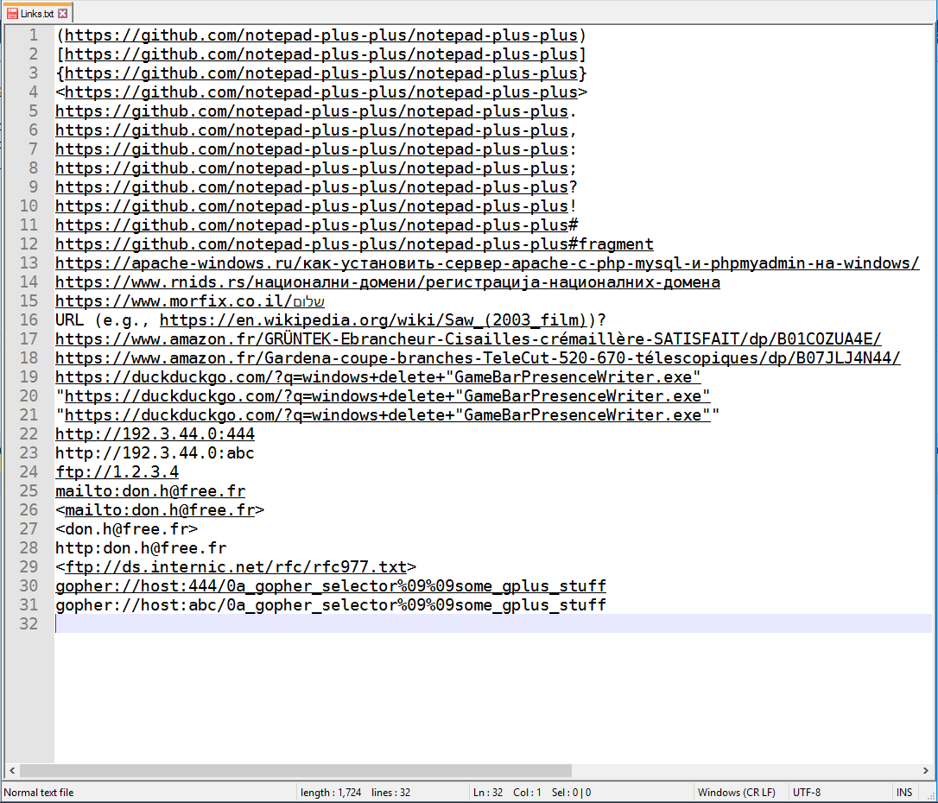Click the non-link text http://192.3.44.0:abc

155,453
